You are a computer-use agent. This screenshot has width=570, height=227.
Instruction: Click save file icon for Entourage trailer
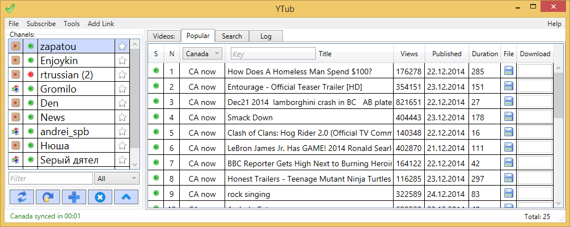coord(509,86)
